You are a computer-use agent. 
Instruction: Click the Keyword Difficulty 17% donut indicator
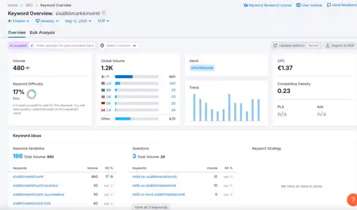click(x=31, y=94)
